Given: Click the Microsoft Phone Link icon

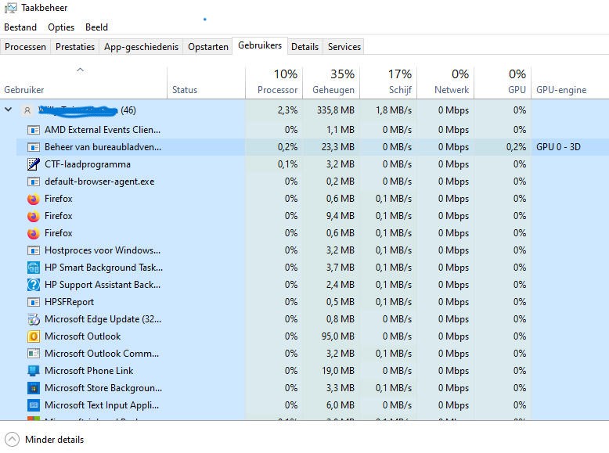Looking at the screenshot, I should pyautogui.click(x=34, y=371).
